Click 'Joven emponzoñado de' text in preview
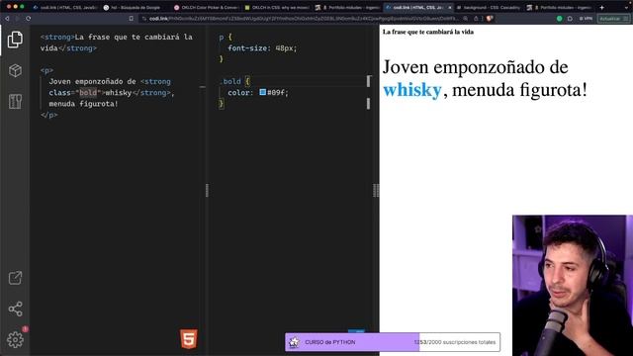The height and width of the screenshot is (356, 633). (475, 67)
